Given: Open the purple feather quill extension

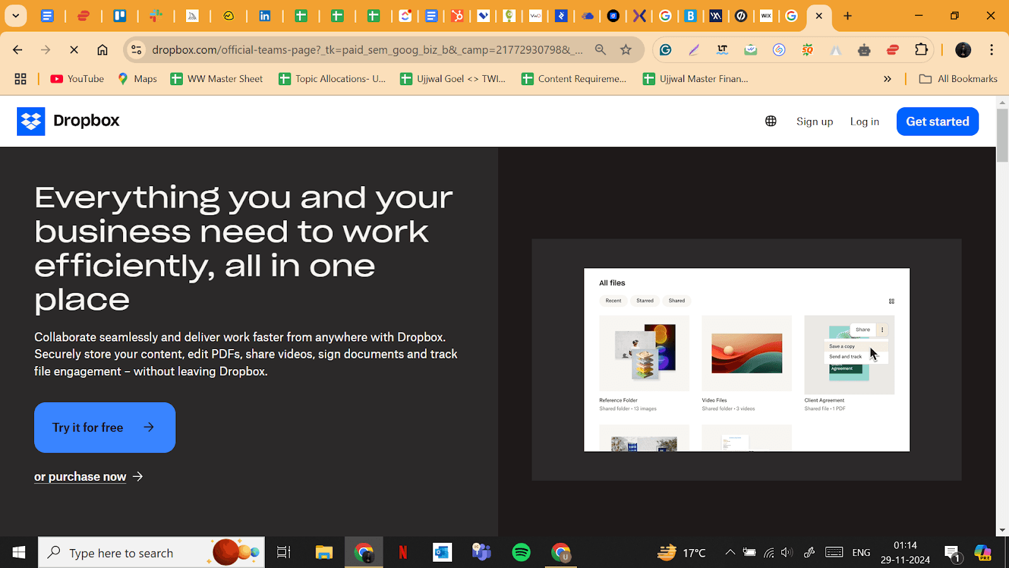Looking at the screenshot, I should click(x=694, y=50).
